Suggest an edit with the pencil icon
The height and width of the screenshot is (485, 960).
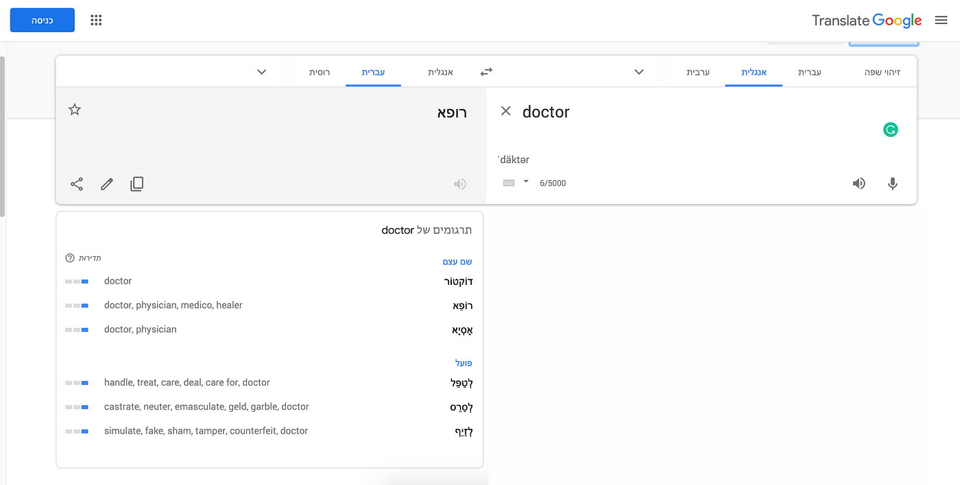(106, 184)
